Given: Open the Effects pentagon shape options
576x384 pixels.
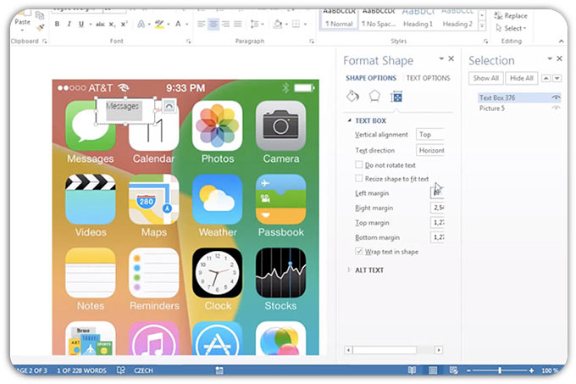Looking at the screenshot, I should tap(374, 97).
